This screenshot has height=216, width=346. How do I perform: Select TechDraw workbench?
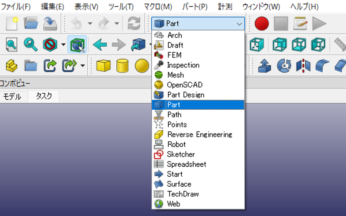click(198, 194)
